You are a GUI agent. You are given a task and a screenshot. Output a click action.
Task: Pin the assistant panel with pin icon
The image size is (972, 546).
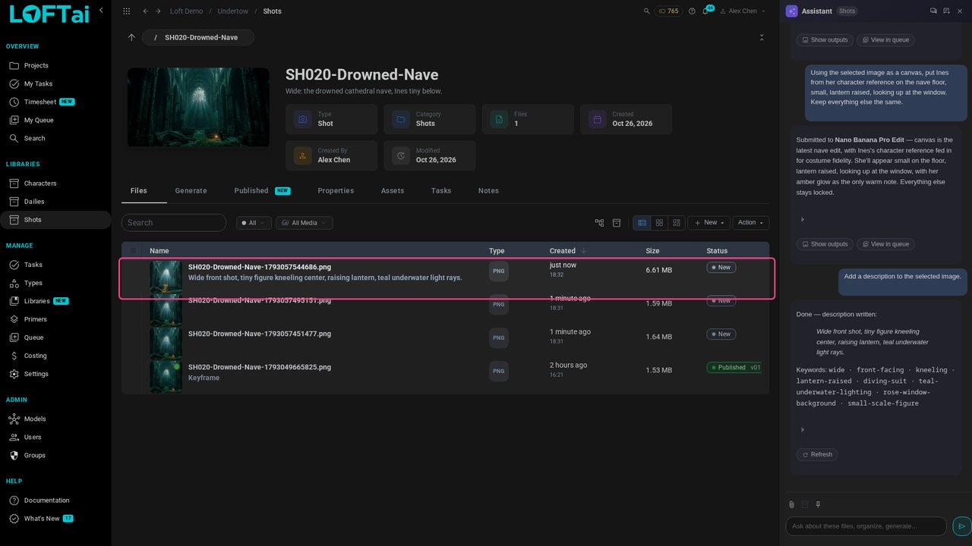[x=818, y=504]
